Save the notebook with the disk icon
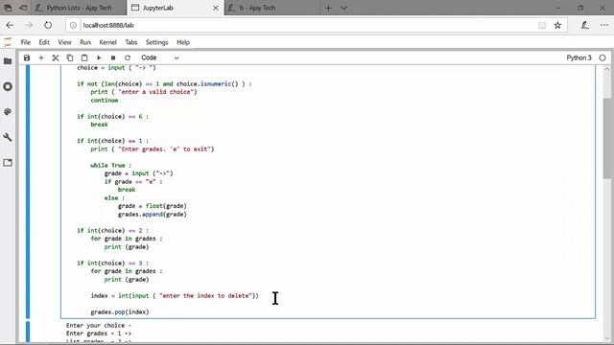614x345 pixels. click(x=27, y=57)
